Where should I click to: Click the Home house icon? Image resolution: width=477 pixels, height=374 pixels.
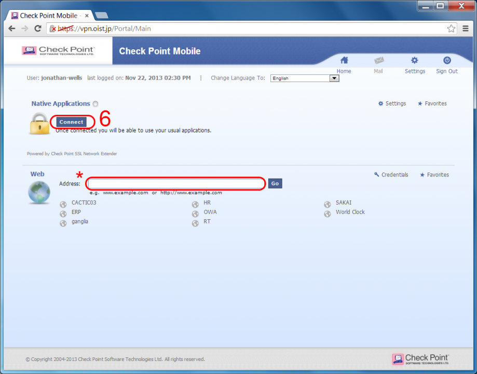pyautogui.click(x=344, y=61)
